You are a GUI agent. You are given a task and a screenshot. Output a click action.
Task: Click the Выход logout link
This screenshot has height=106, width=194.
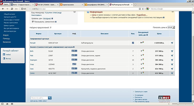(8, 58)
